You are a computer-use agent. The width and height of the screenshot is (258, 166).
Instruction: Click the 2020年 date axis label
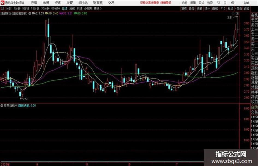pyautogui.click(x=5, y=164)
